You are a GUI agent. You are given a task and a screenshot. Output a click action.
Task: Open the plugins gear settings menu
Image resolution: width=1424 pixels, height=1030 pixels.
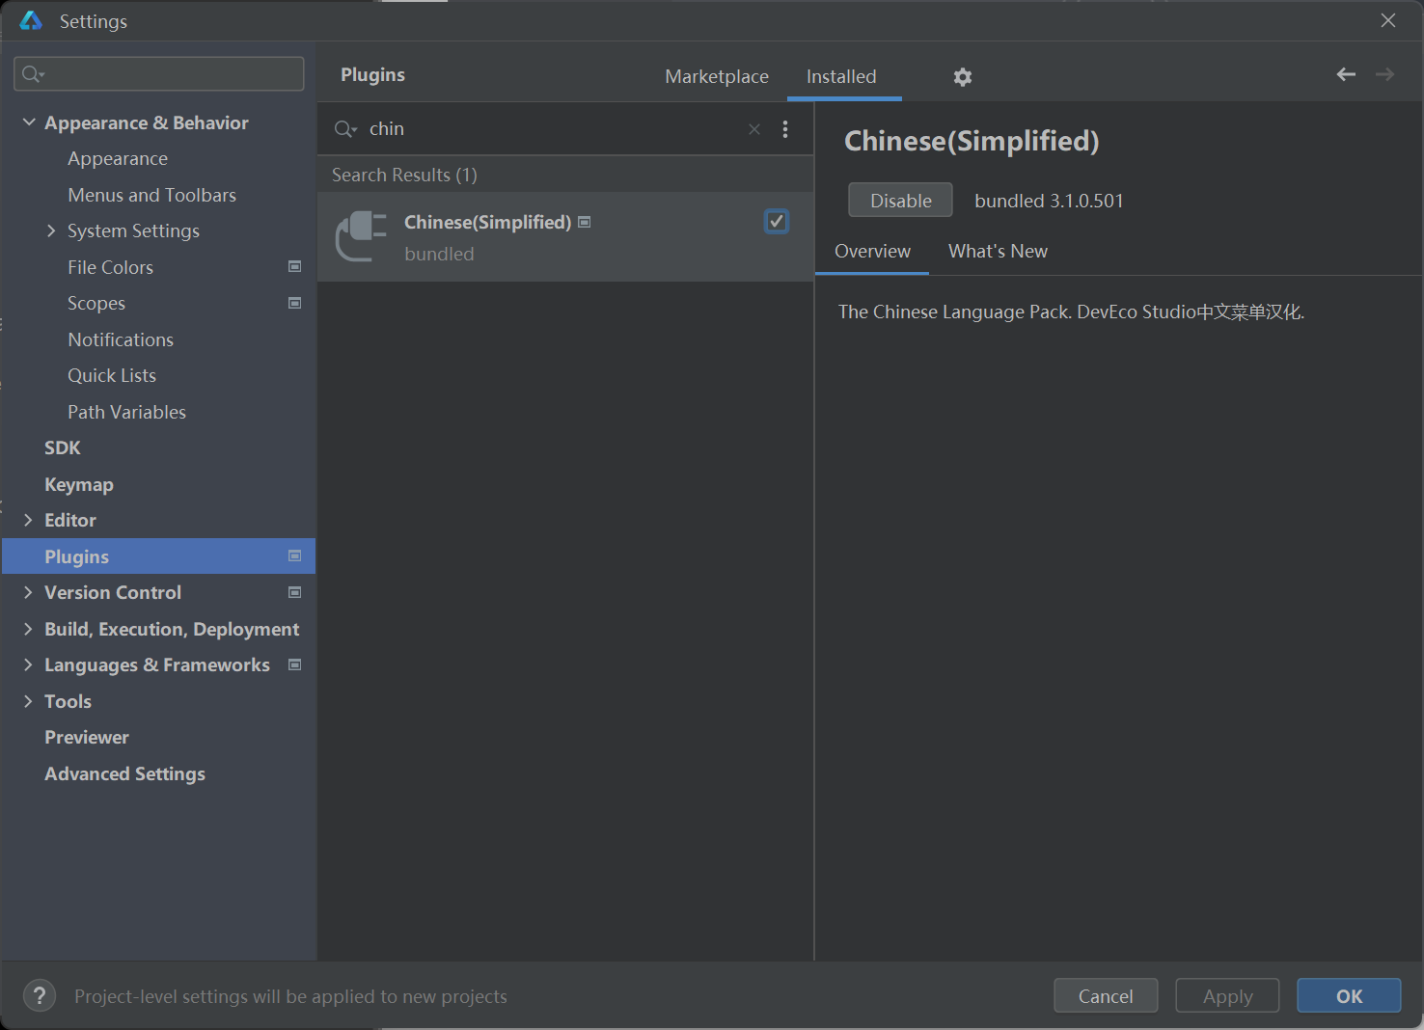pyautogui.click(x=962, y=77)
